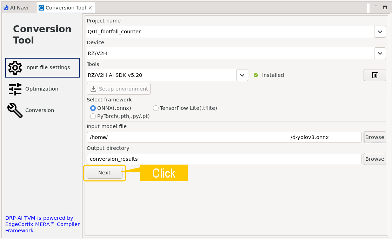This screenshot has height=239, width=392.
Task: Expand the Tools SDK version dropdown
Action: coord(242,75)
